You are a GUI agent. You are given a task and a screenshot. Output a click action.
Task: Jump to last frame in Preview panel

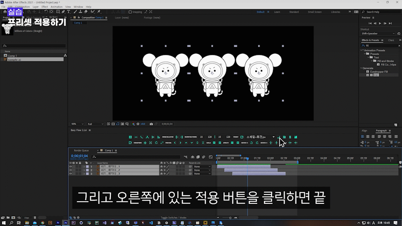[x=390, y=23]
